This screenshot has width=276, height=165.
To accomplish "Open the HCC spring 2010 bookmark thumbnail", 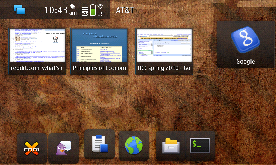I will tap(164, 45).
